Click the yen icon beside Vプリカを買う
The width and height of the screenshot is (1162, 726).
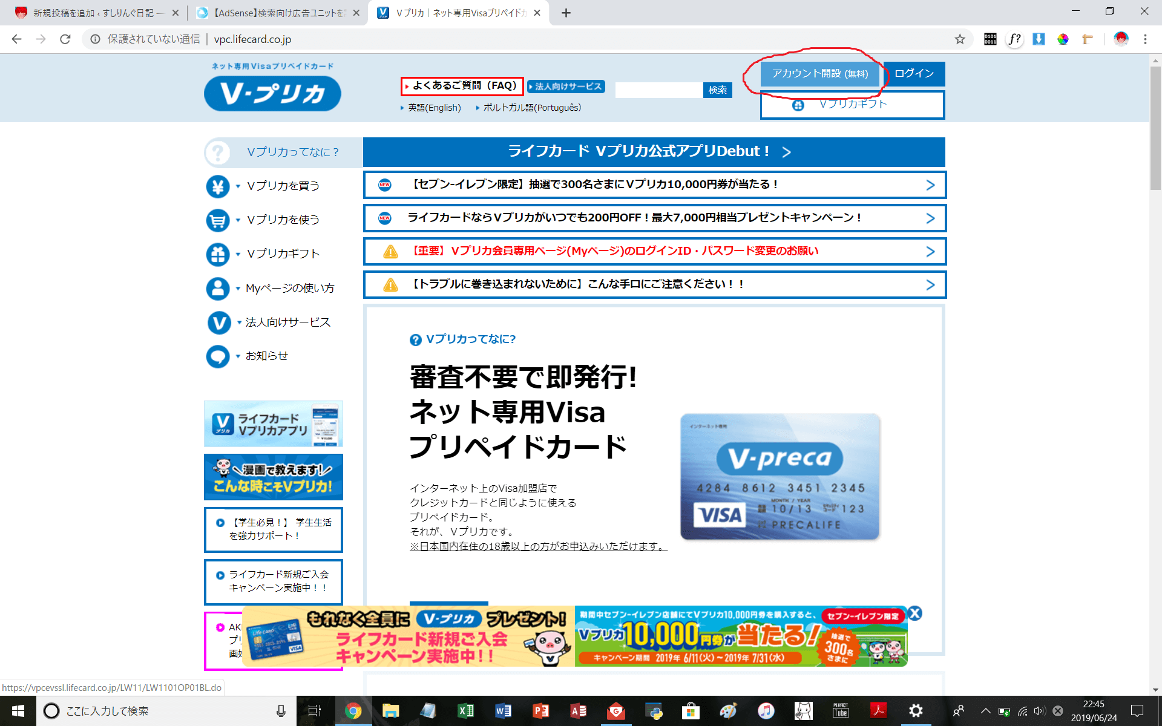point(218,186)
